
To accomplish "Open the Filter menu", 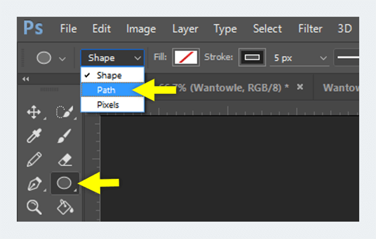I will [x=310, y=29].
